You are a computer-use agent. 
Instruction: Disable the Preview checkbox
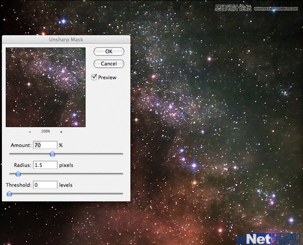(94, 77)
